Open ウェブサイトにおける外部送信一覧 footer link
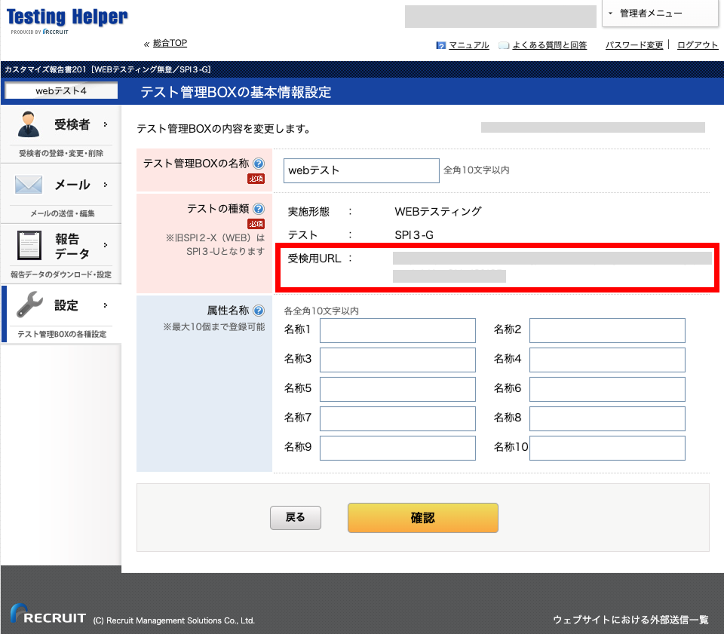724x634 pixels. point(630,620)
